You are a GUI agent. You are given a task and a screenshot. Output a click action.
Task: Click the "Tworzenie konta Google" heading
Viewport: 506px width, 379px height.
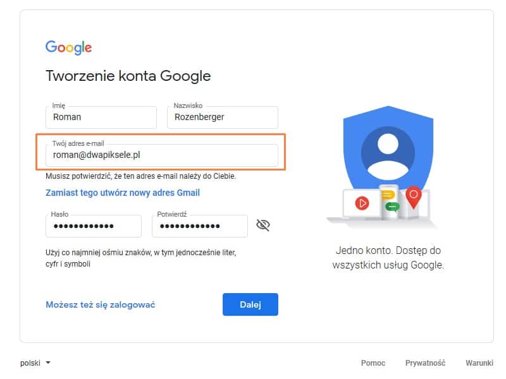[128, 76]
